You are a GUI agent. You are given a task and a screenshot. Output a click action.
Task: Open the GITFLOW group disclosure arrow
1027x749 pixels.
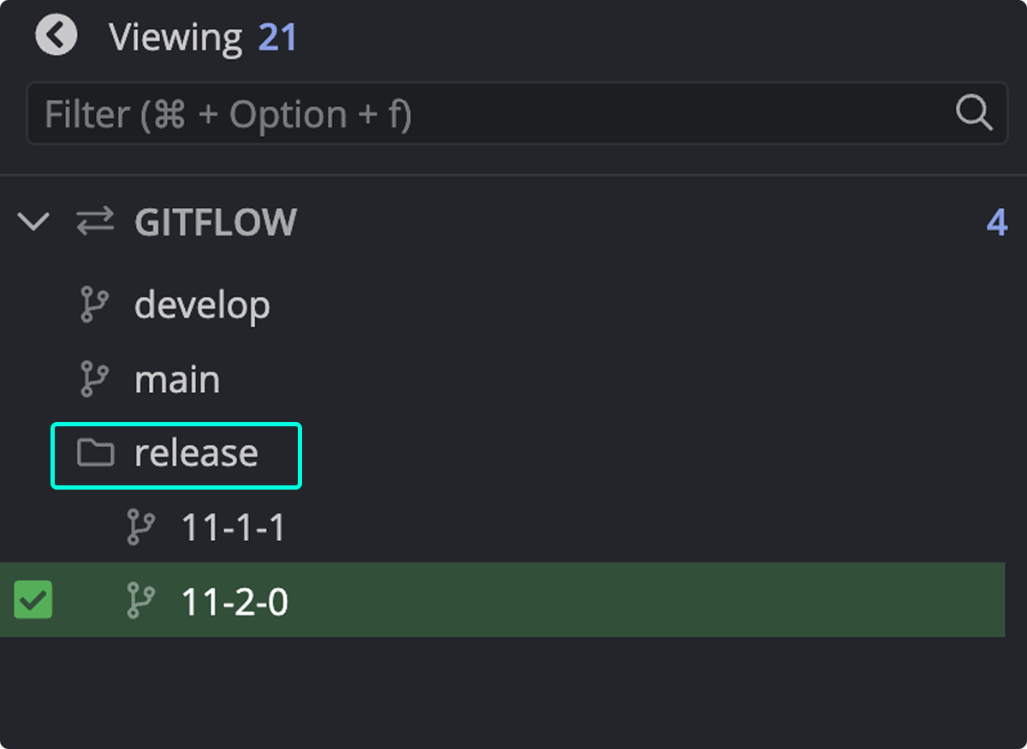(33, 221)
